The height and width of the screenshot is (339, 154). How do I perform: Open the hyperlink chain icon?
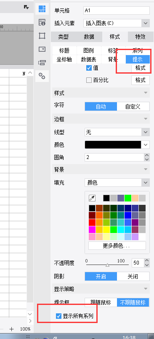pyautogui.click(x=42, y=76)
